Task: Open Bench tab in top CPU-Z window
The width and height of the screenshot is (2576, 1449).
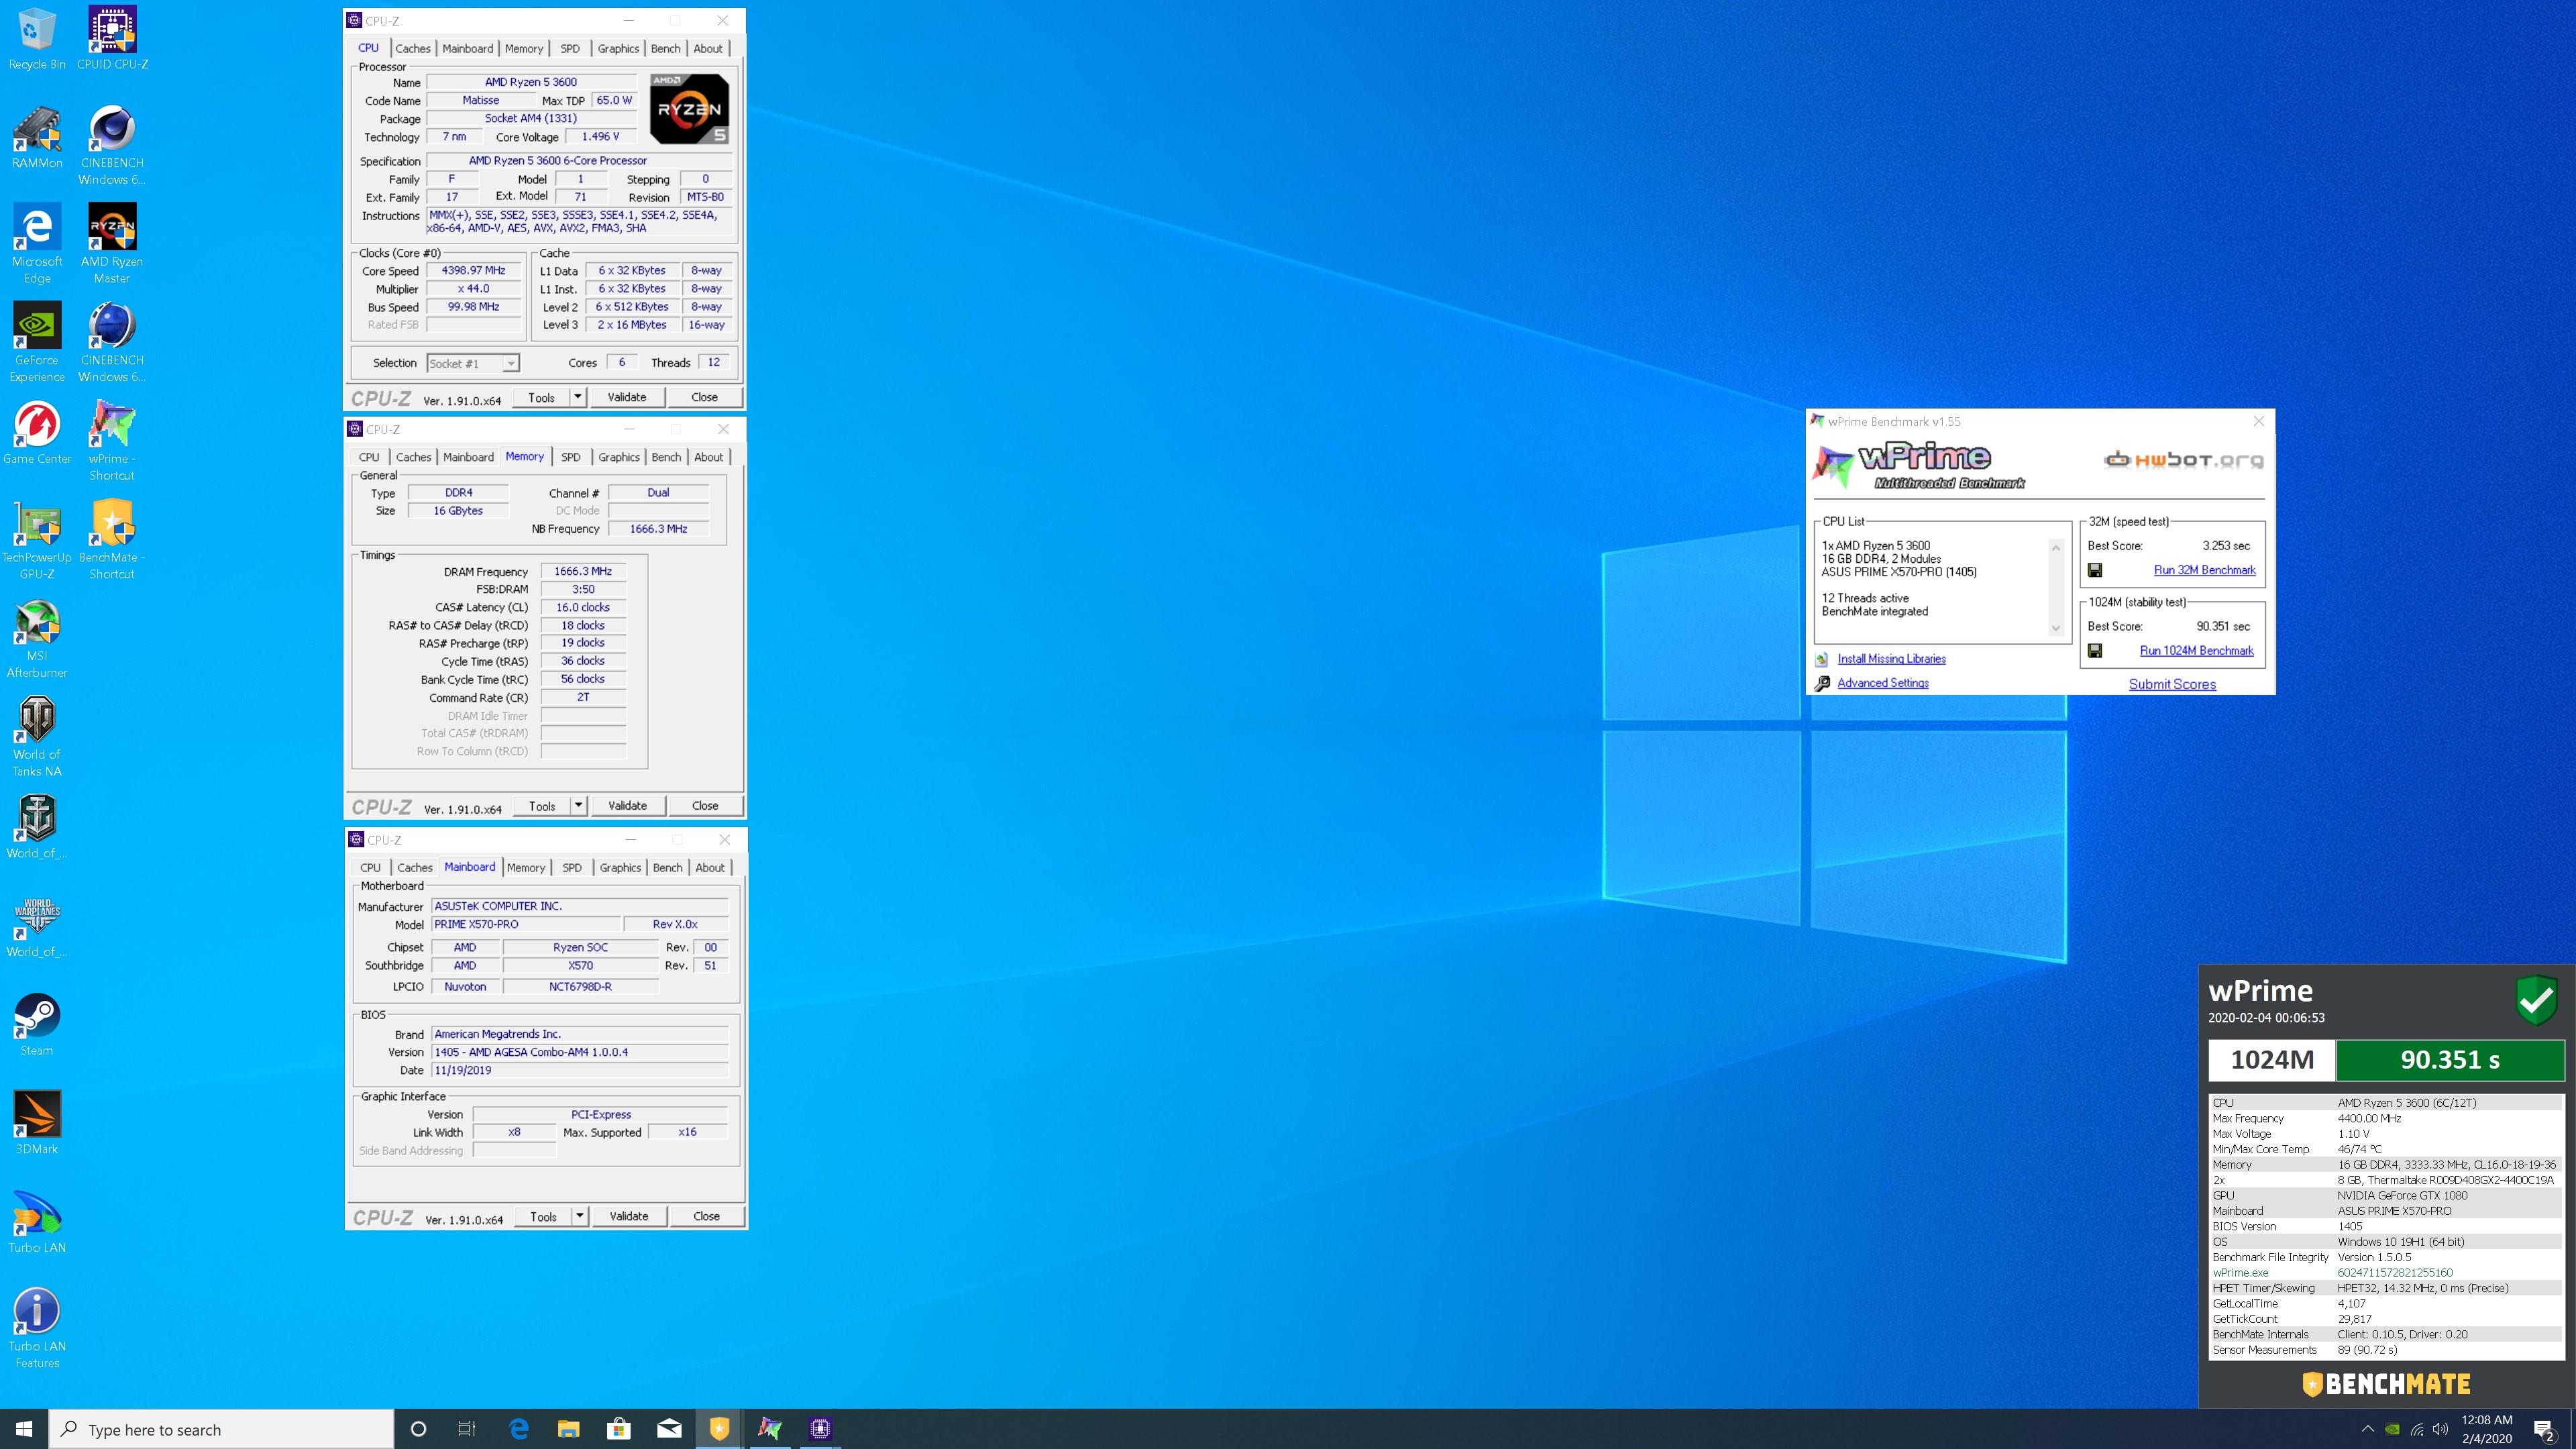Action: click(665, 48)
